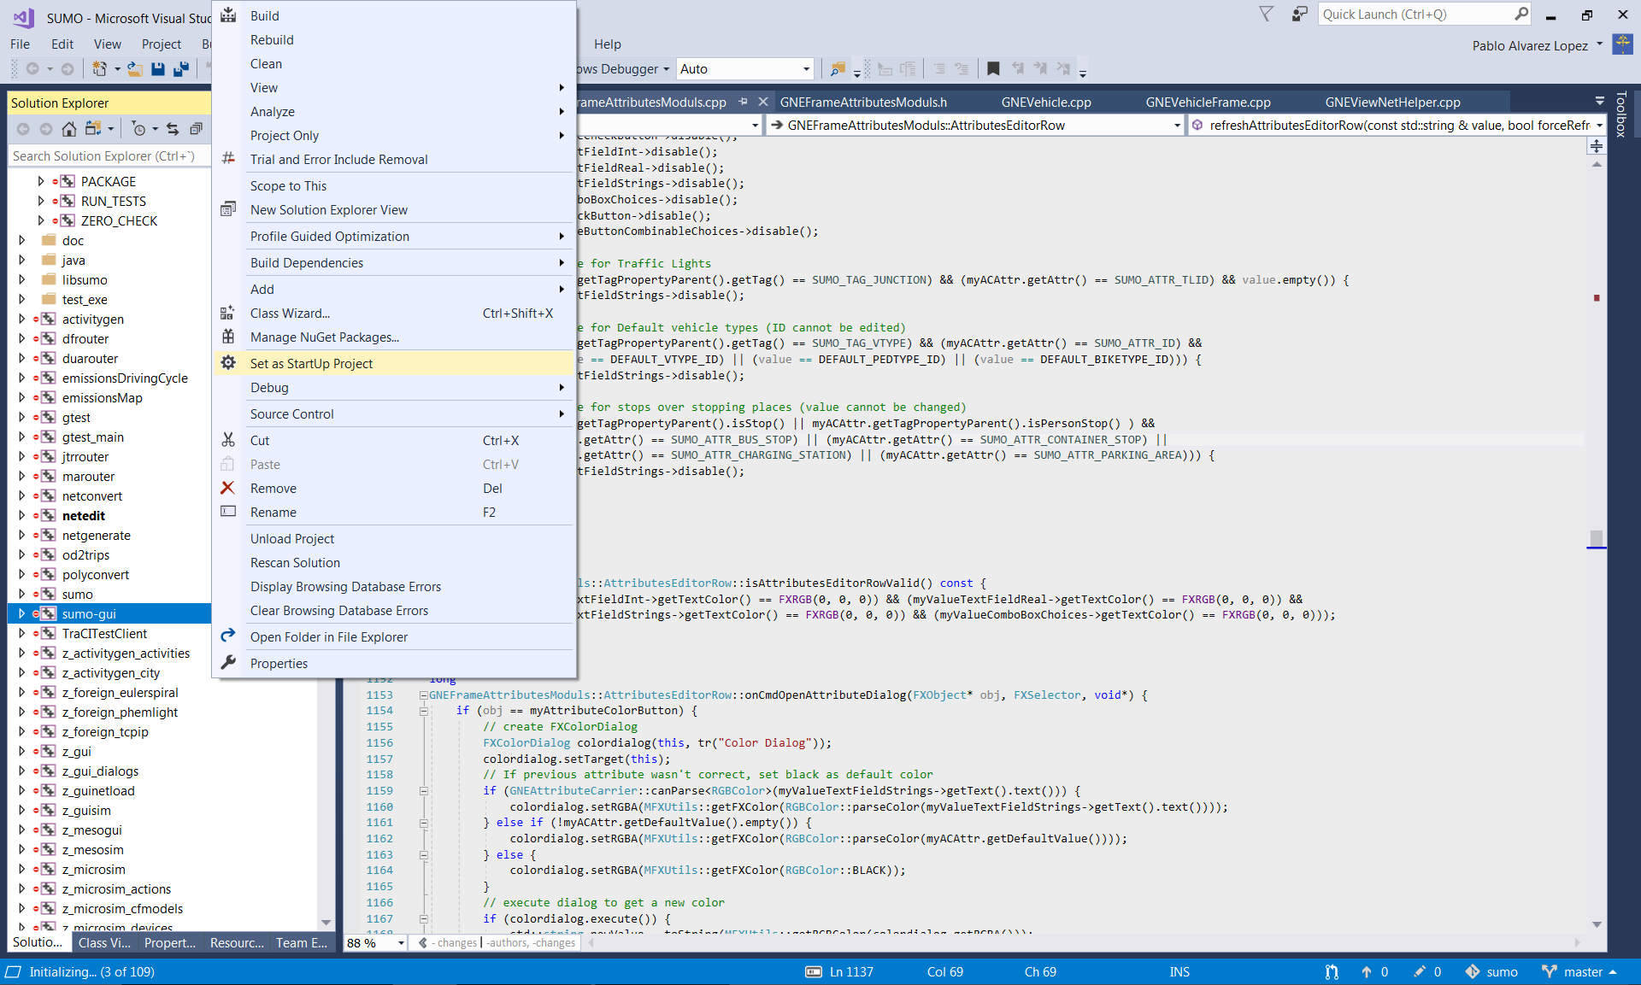Clear all bookmarks icon

[1063, 68]
